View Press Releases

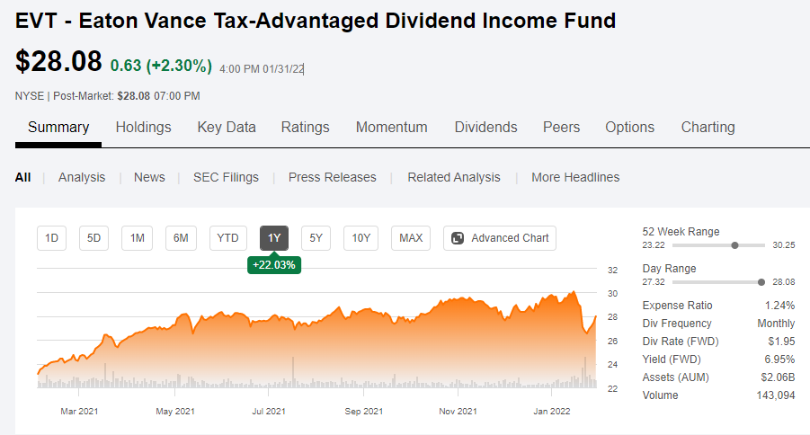point(332,177)
